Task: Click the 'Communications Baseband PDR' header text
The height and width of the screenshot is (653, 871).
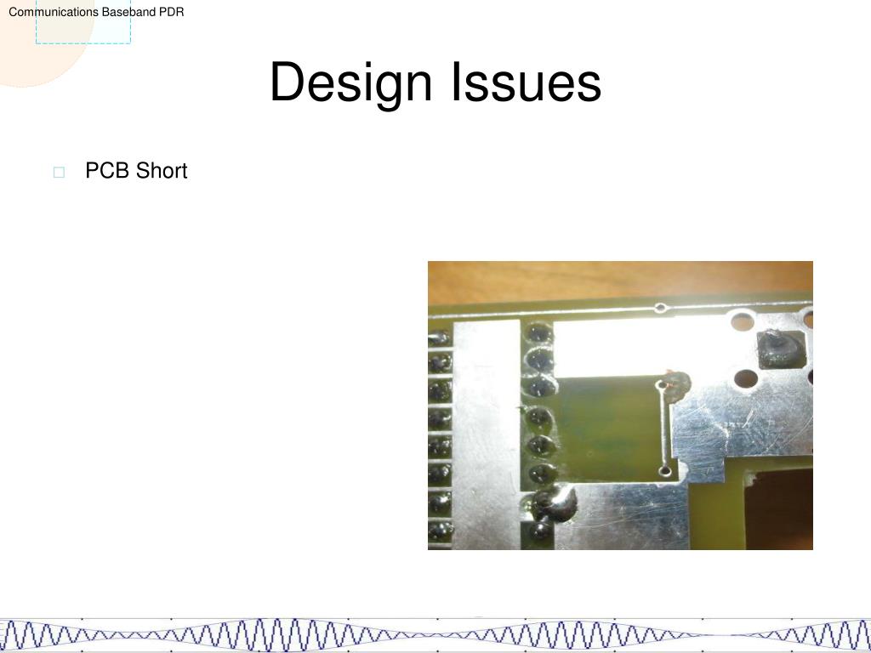Action: pyautogui.click(x=96, y=12)
